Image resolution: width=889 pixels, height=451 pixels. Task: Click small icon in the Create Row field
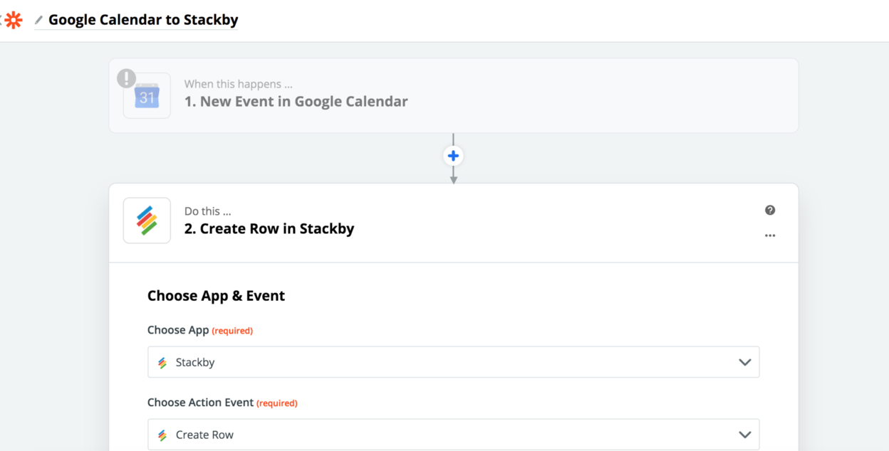click(x=162, y=435)
